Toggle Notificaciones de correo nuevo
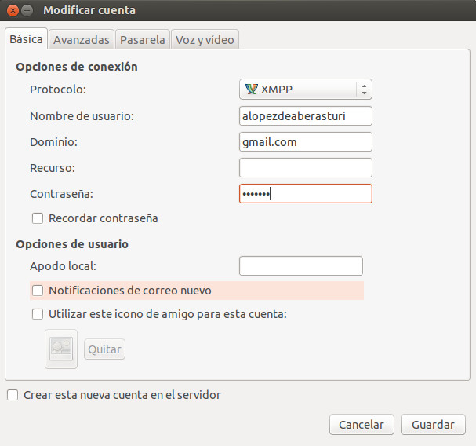 37,291
